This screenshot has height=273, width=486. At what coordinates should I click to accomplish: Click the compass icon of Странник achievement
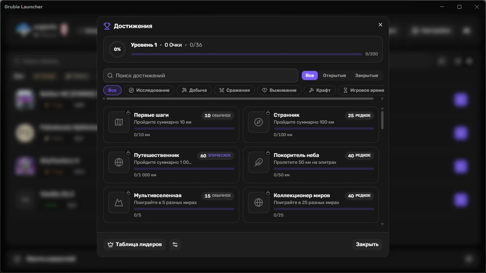click(259, 122)
